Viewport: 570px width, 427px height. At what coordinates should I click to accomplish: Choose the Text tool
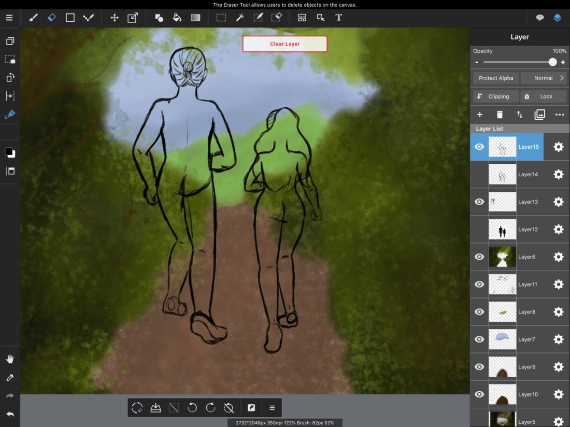click(338, 18)
